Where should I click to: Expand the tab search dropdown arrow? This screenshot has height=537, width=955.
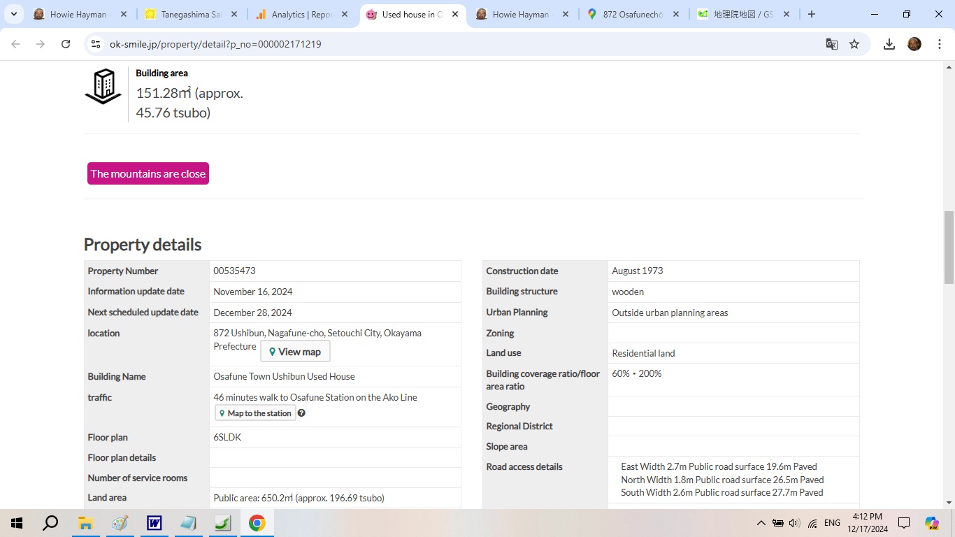pyautogui.click(x=13, y=14)
